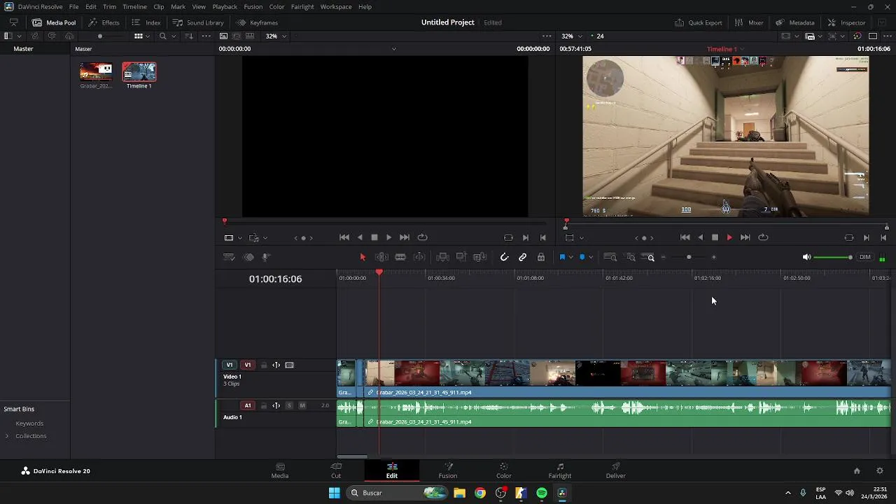The height and width of the screenshot is (504, 896).
Task: Click the Zoom to Fit full extent icon
Action: pos(610,258)
